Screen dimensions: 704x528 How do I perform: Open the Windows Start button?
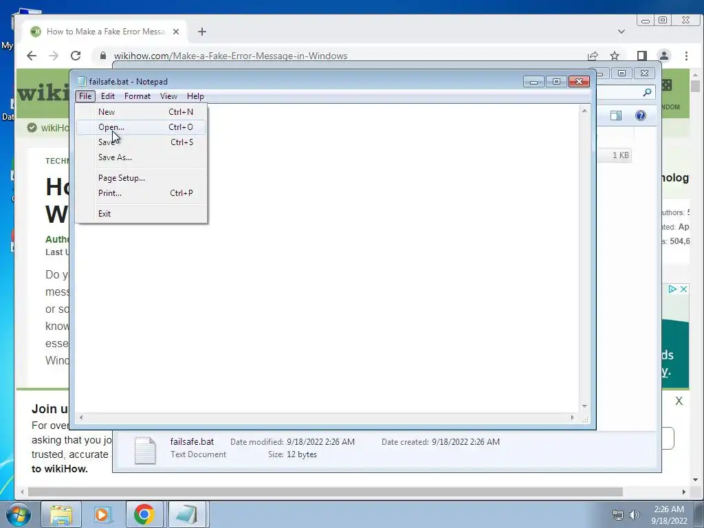tap(19, 514)
